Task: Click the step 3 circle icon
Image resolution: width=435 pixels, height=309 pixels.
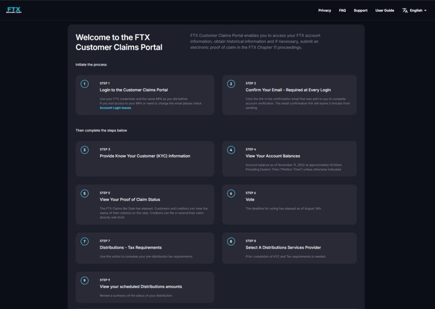Action: 85,150
